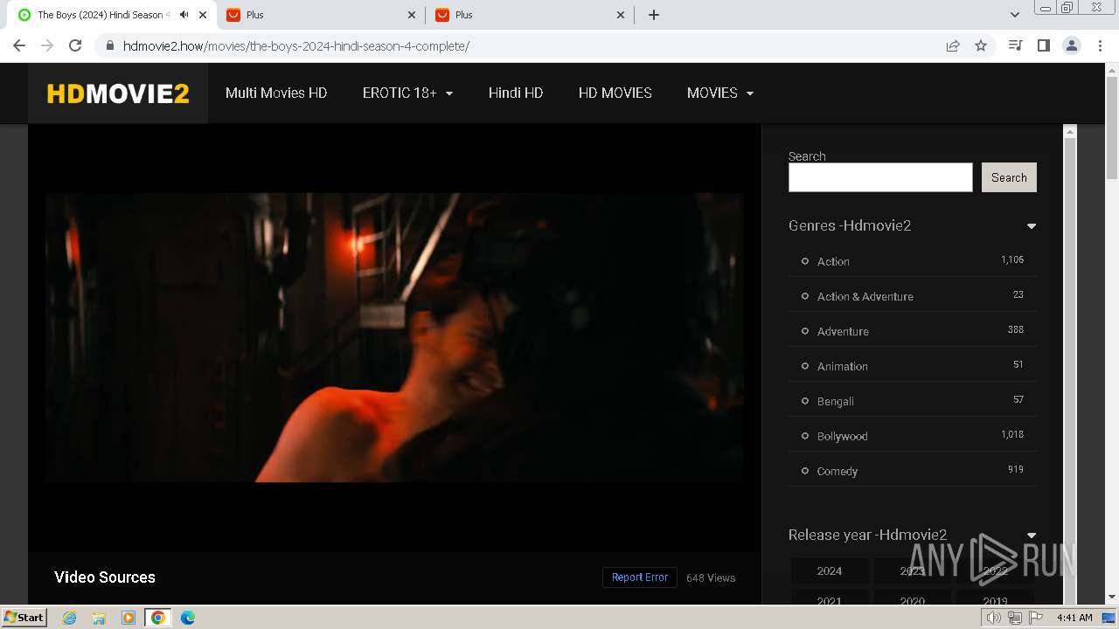Close the second Plus tab
Viewport: 1119px width, 629px height.
pos(622,15)
